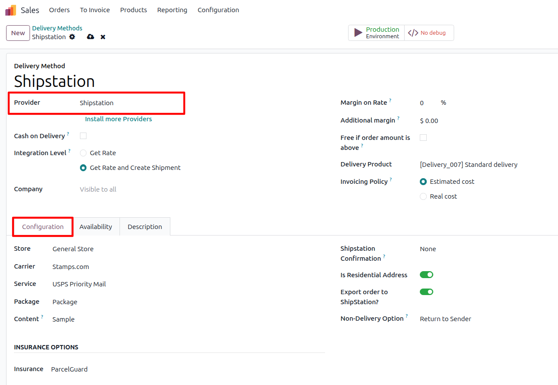The image size is (558, 385).
Task: Enable Free if order amount is above
Action: coord(423,137)
